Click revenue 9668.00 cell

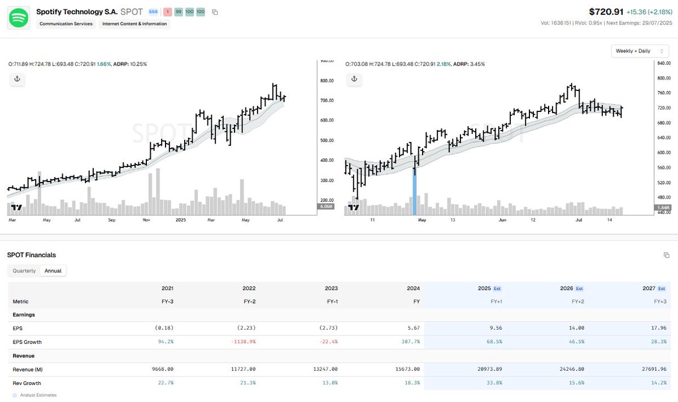pyautogui.click(x=163, y=369)
